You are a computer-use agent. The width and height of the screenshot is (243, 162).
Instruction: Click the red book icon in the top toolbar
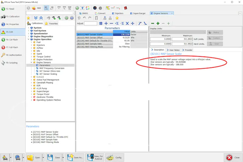[x=125, y=8]
